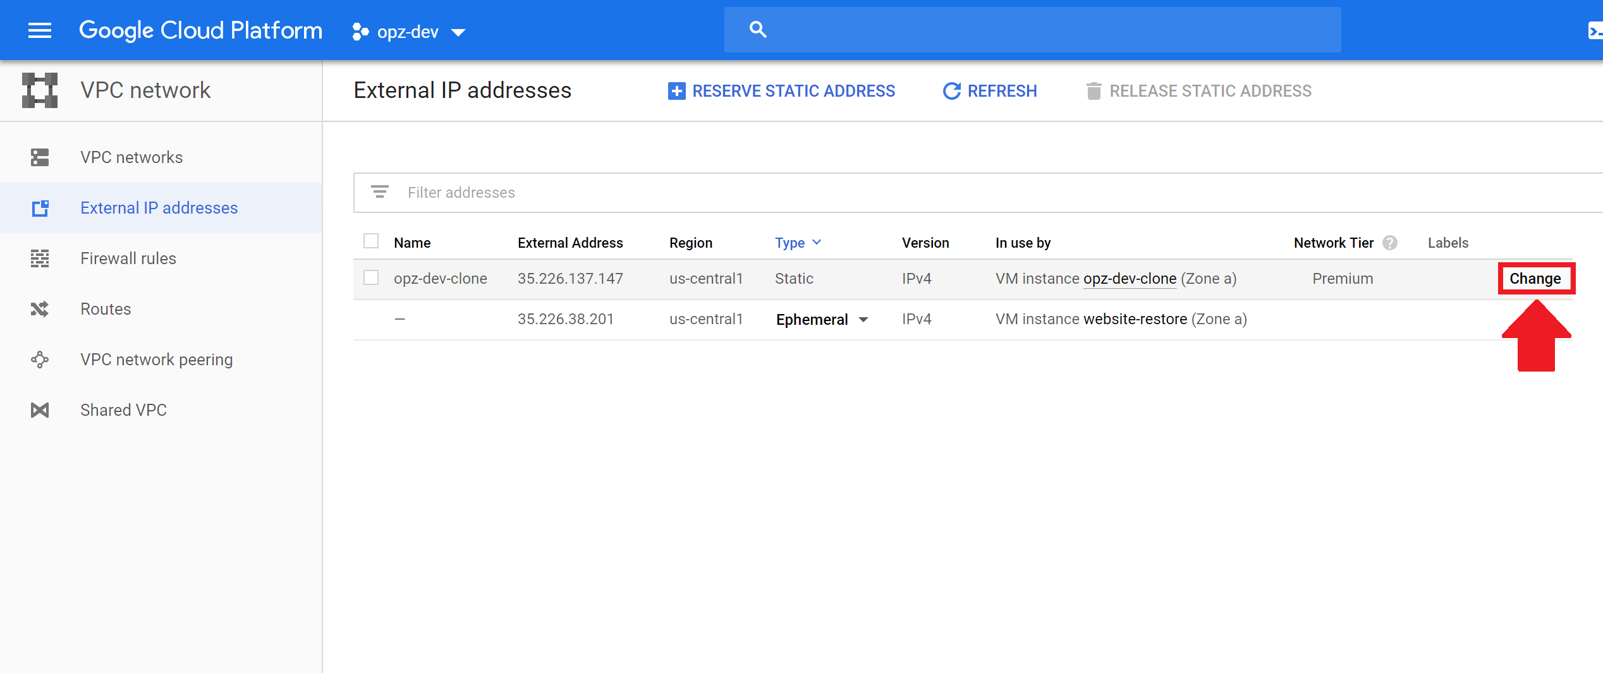1603x673 pixels.
Task: Click the Premium network tier cell
Action: (1343, 279)
